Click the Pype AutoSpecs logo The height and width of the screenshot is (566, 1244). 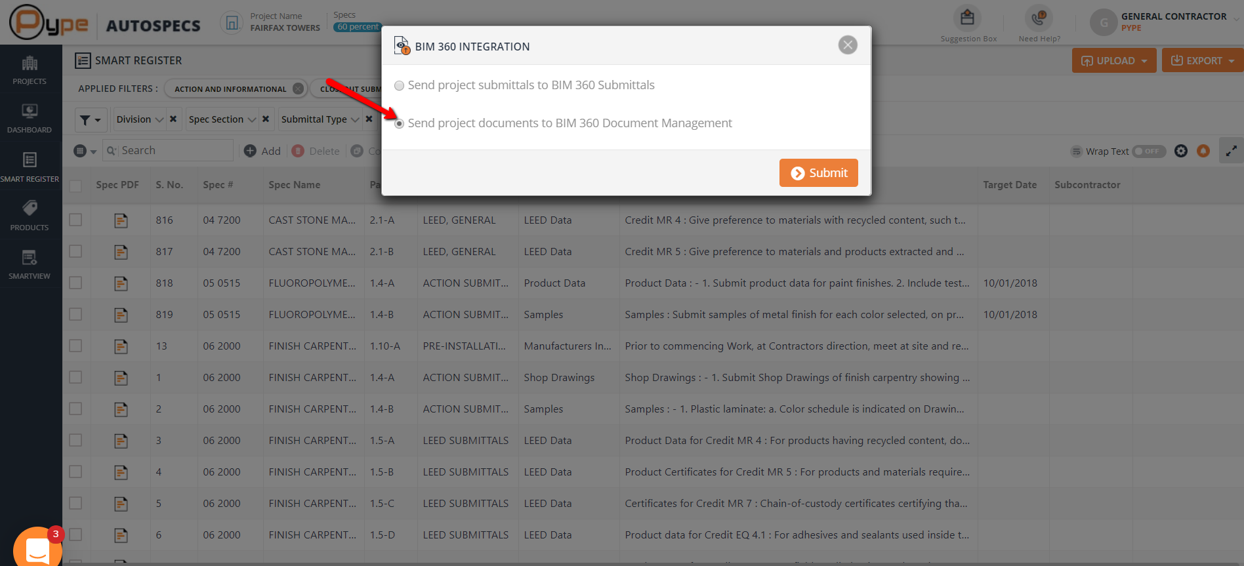pyautogui.click(x=105, y=23)
